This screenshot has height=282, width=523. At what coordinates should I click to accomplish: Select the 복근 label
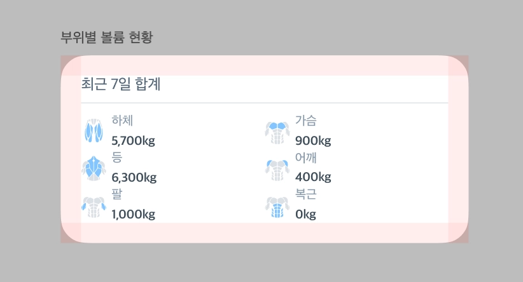305,193
